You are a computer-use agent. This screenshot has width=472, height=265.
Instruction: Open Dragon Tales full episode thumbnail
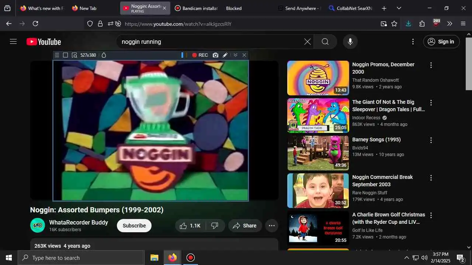[318, 116]
